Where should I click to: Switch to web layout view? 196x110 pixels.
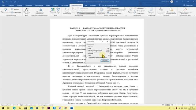coord(172,105)
